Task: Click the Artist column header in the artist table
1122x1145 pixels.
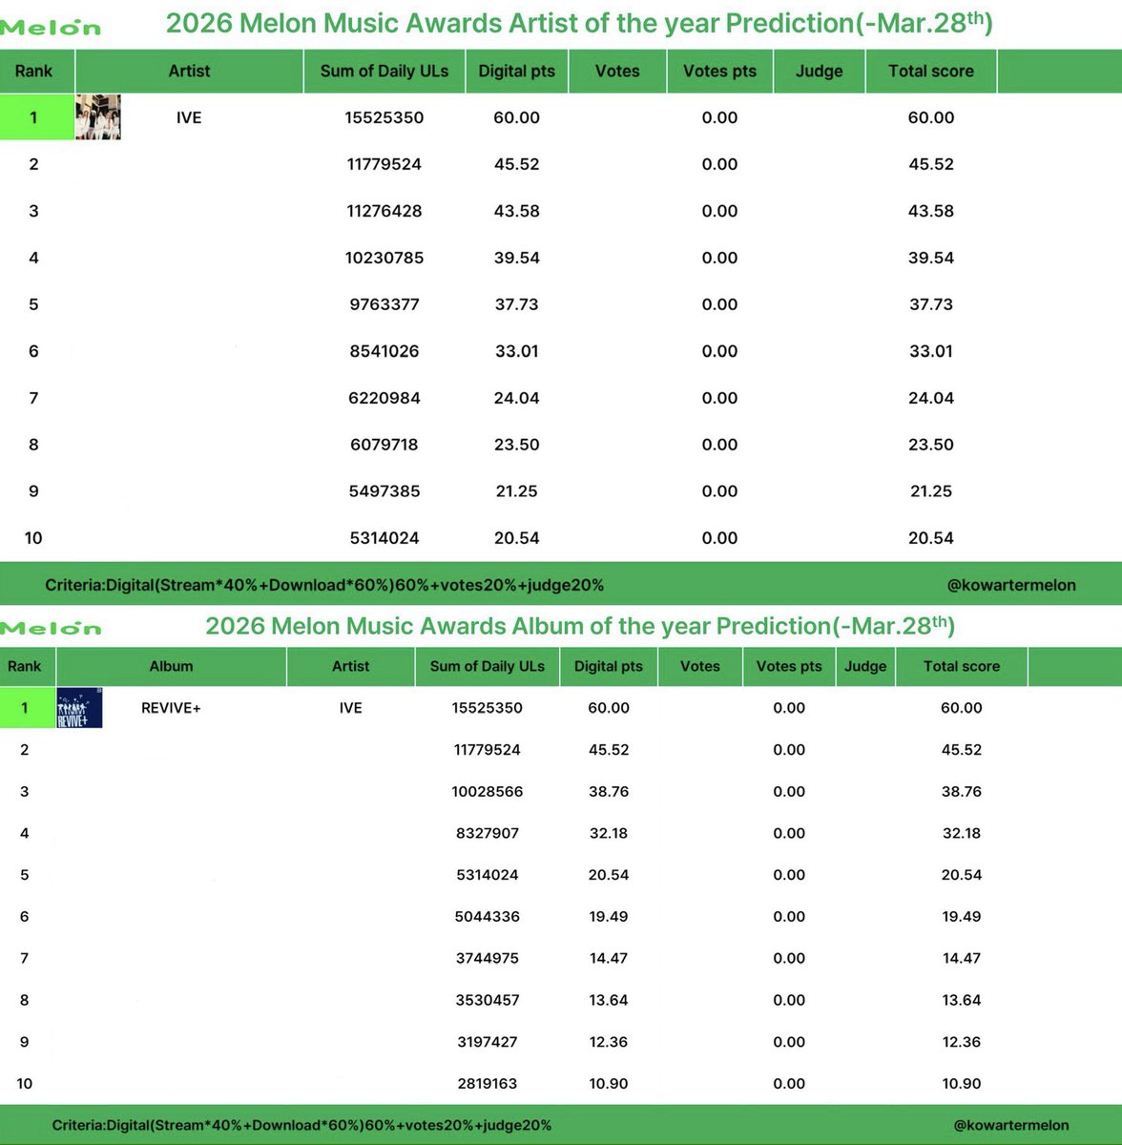Action: tap(189, 71)
